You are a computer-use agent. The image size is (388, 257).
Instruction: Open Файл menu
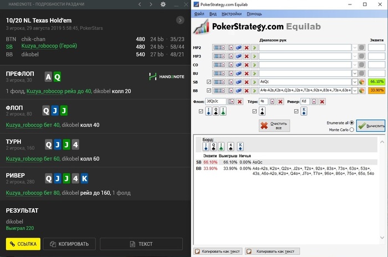199,14
